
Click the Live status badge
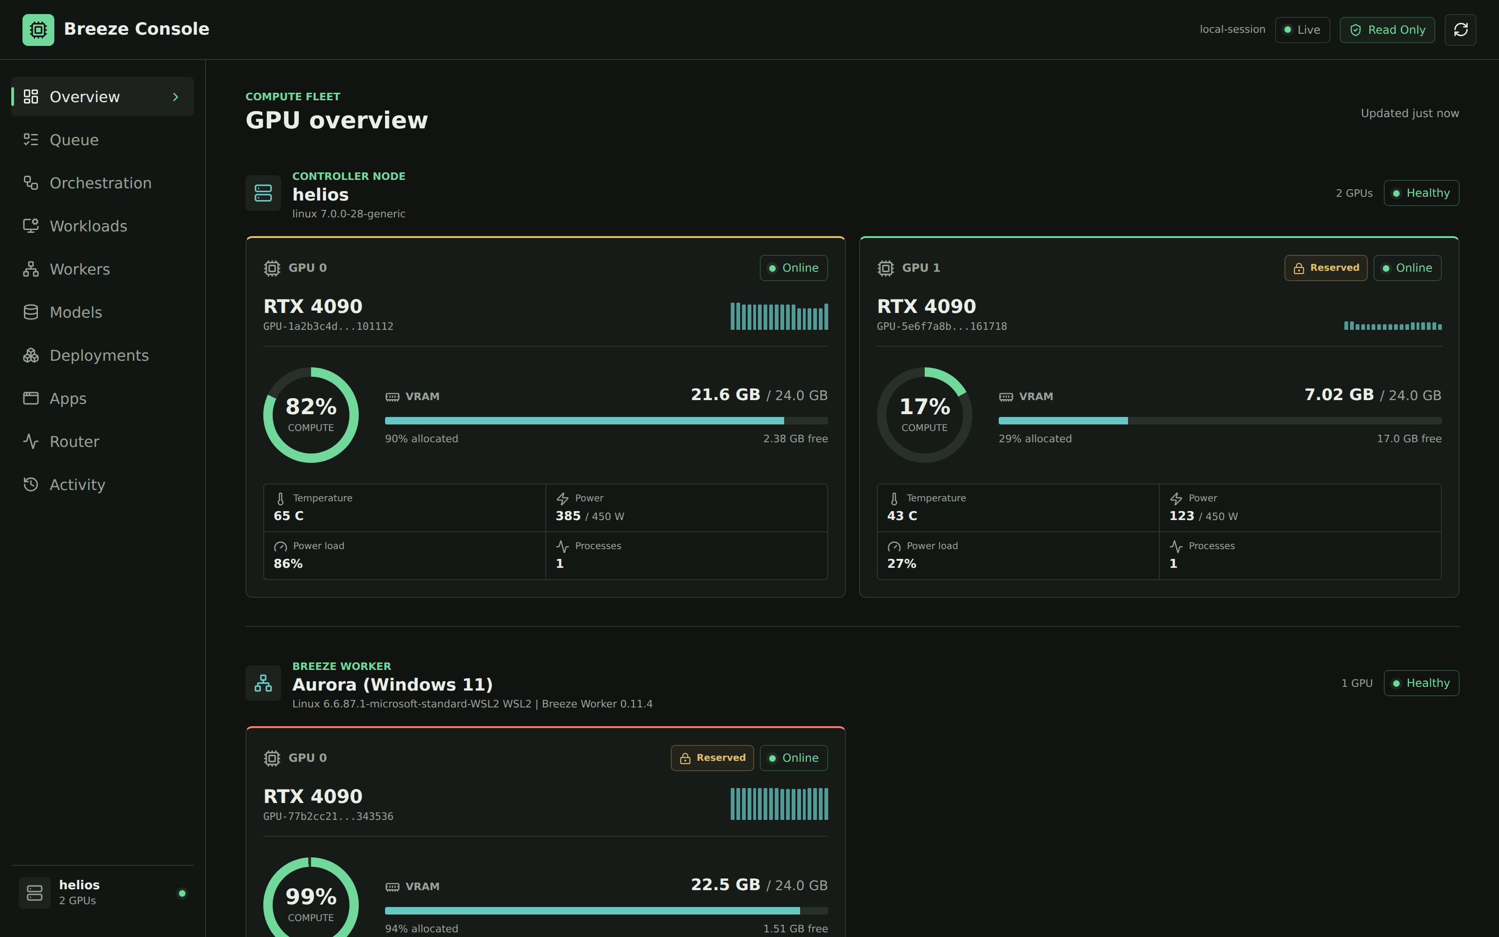click(1302, 30)
